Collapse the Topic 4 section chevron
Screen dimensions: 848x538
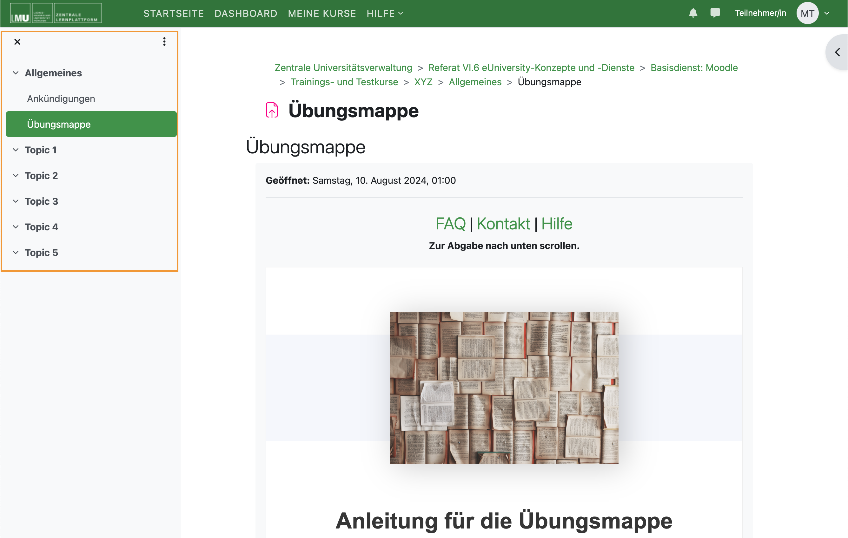pyautogui.click(x=16, y=227)
